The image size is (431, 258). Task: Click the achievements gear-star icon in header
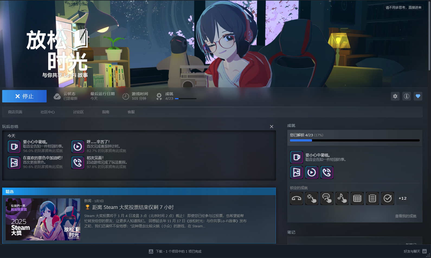[159, 96]
